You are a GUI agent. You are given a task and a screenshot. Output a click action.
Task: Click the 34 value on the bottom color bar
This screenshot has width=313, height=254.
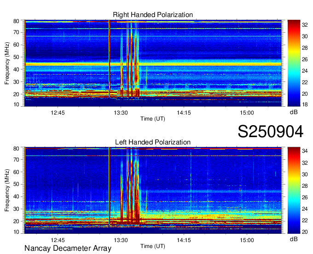[305, 151]
